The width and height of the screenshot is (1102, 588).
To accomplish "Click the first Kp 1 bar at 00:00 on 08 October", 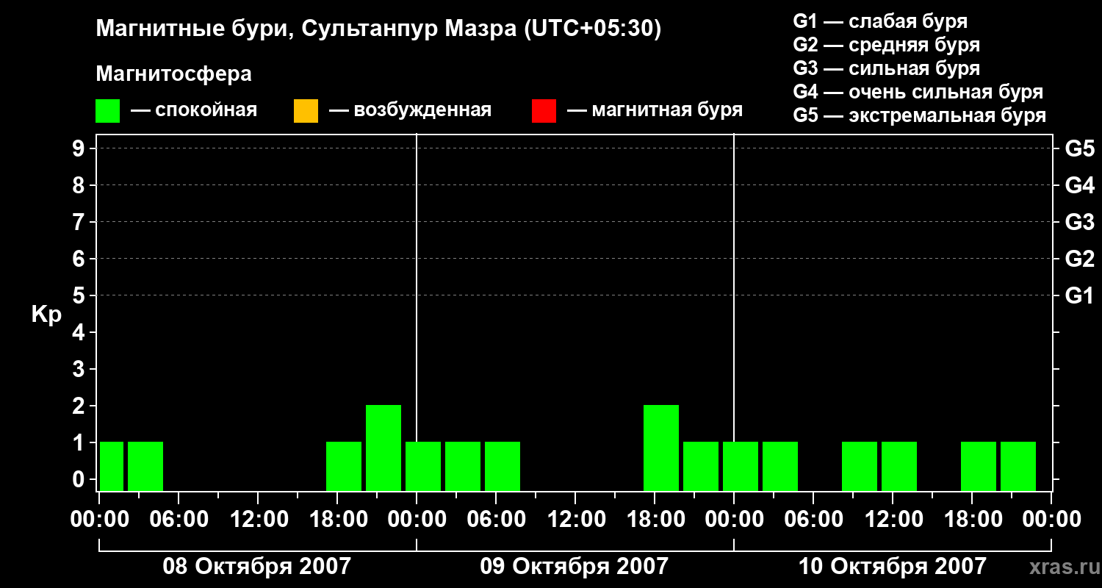I will tap(112, 466).
